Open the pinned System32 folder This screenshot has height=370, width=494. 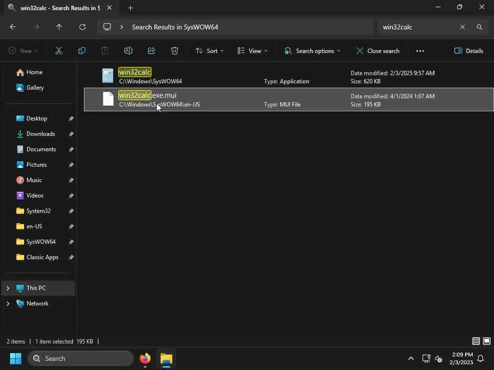[39, 211]
